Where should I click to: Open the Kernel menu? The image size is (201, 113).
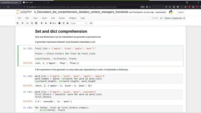point(62,18)
